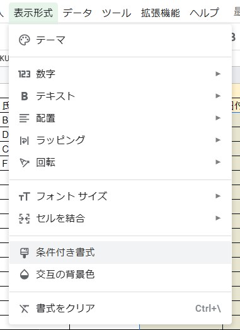The image size is (240, 330).
Task: Expand the テキスト submenu arrow
Action: pos(218,96)
